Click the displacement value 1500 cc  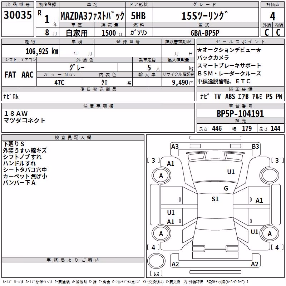point(112,33)
